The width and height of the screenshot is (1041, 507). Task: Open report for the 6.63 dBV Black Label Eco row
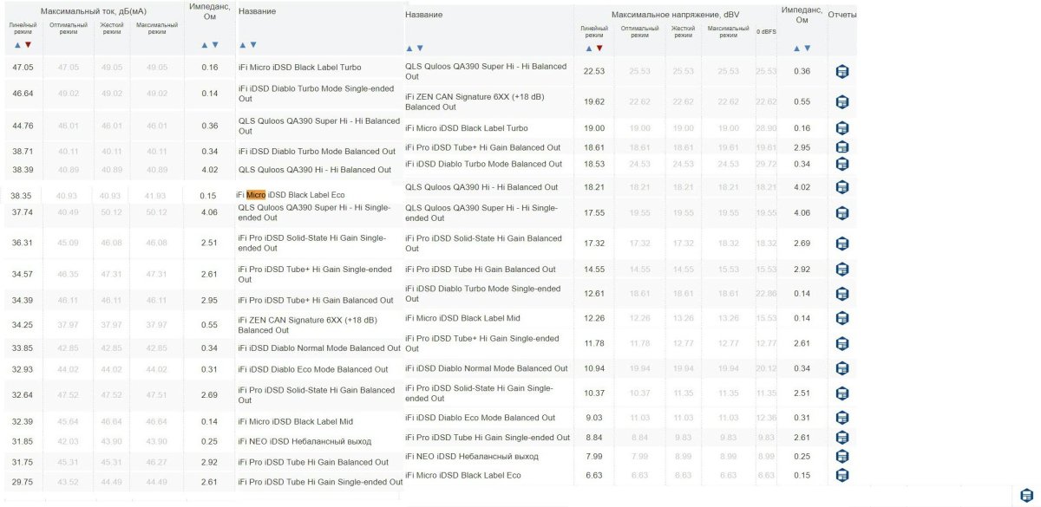tap(841, 475)
